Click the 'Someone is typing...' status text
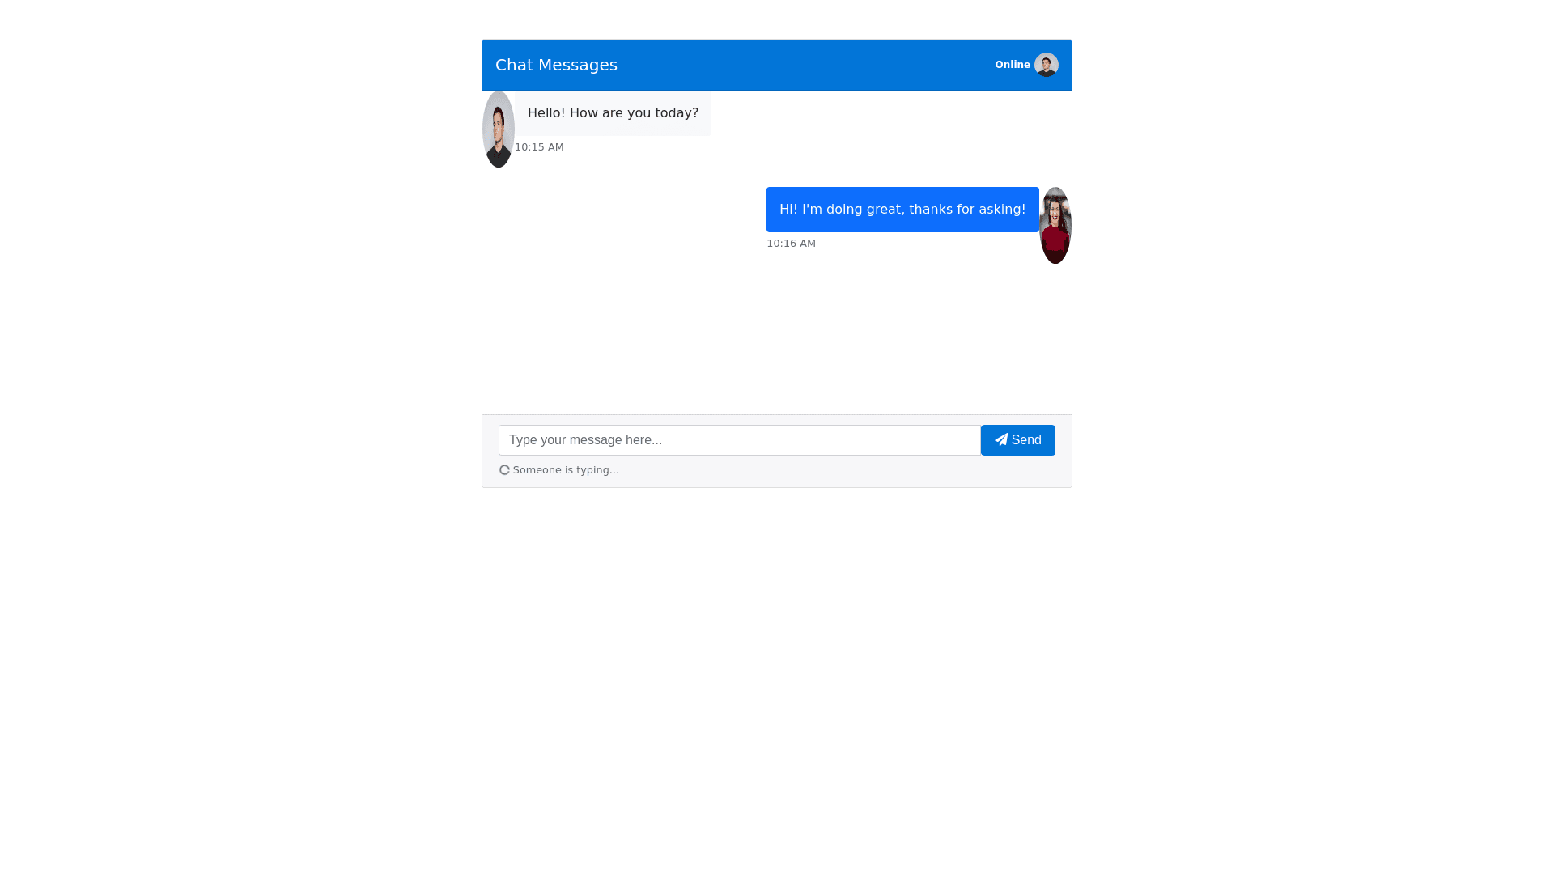This screenshot has height=874, width=1554. click(x=566, y=470)
